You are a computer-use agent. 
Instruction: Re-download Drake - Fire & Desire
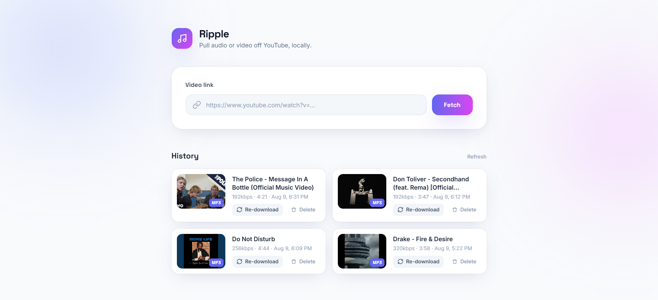(418, 262)
